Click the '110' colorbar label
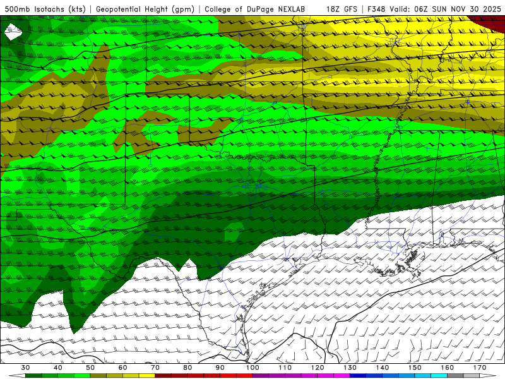Image resolution: width=505 pixels, height=379 pixels. (x=285, y=368)
